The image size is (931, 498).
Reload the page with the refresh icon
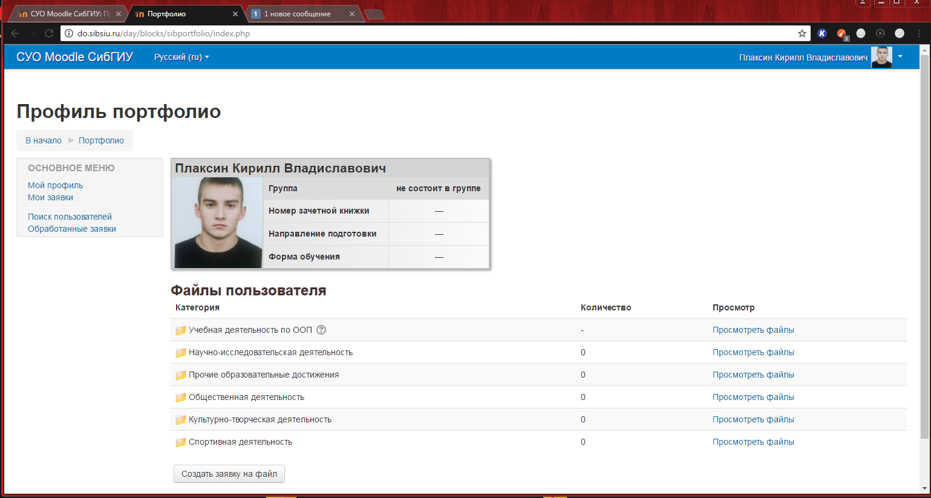49,33
